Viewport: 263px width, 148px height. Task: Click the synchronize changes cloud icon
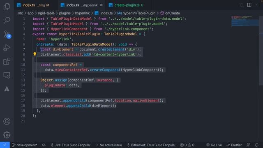click(44, 145)
